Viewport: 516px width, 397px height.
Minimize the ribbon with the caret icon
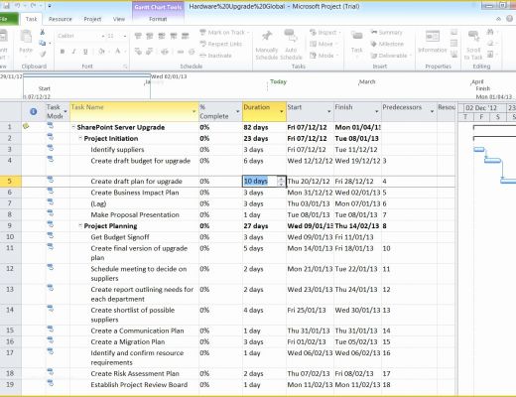[498, 19]
